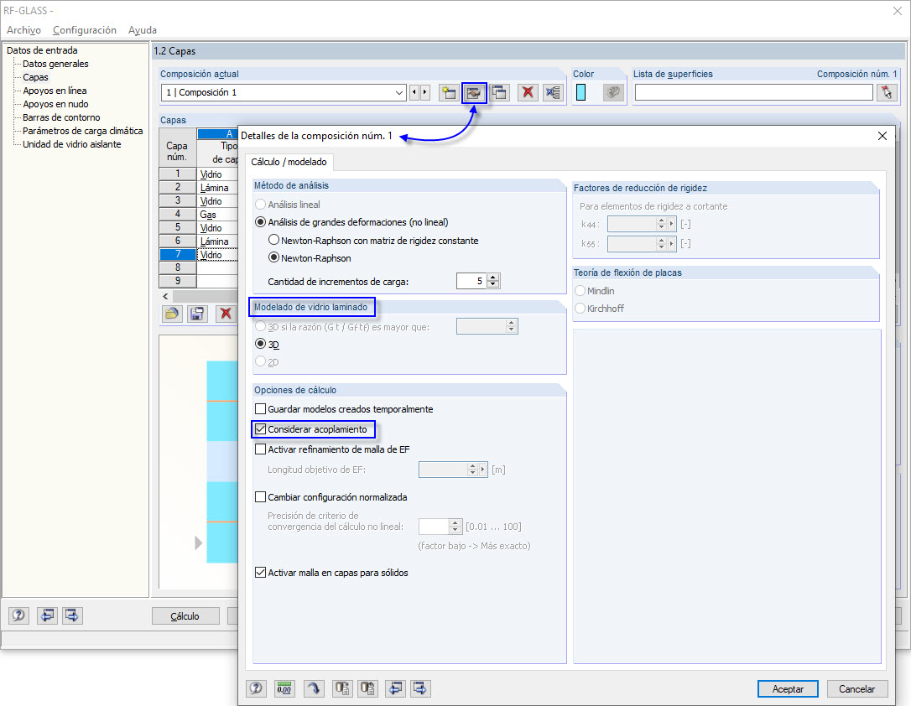This screenshot has height=706, width=911.
Task: Click the grayed color palette icon next to the swatch
Action: (x=613, y=92)
